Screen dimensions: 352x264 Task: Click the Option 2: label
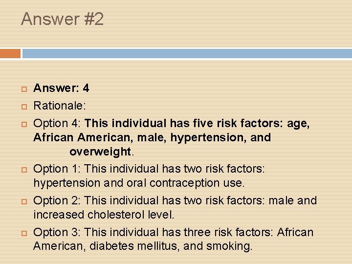(x=57, y=200)
